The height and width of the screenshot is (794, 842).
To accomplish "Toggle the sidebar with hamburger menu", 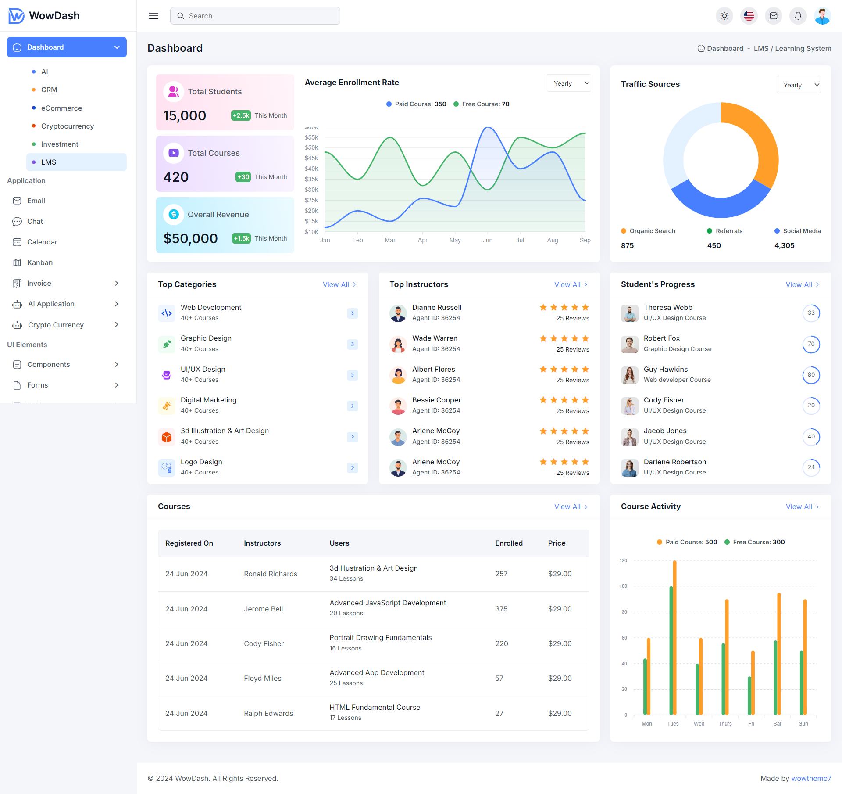I will click(x=153, y=16).
